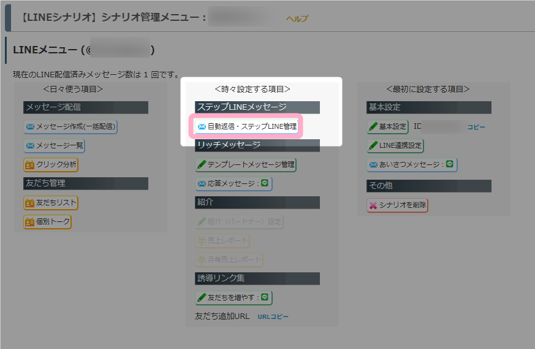Image resolution: width=535 pixels, height=349 pixels.
Task: Open LINE連携設定 button
Action: point(395,146)
